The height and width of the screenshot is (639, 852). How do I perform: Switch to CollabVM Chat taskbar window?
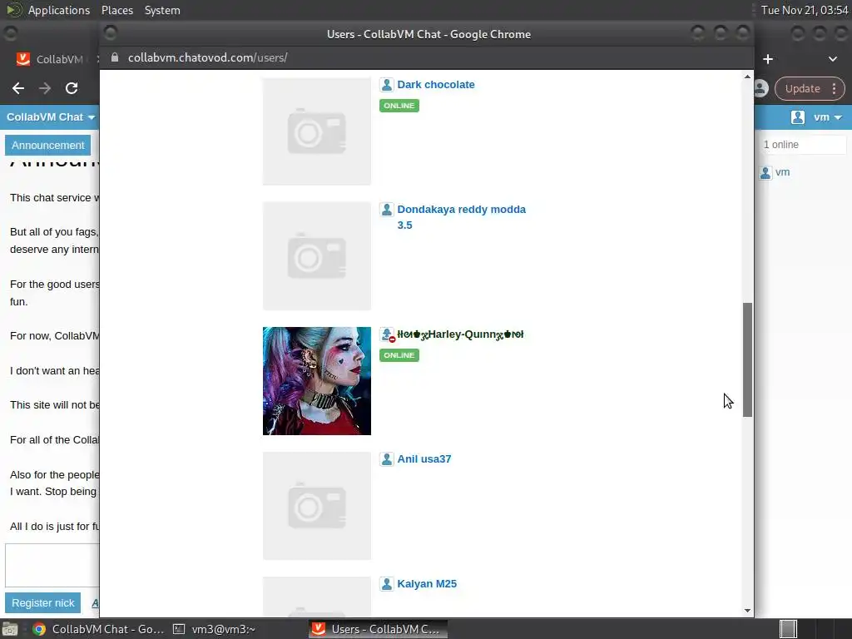tap(98, 629)
